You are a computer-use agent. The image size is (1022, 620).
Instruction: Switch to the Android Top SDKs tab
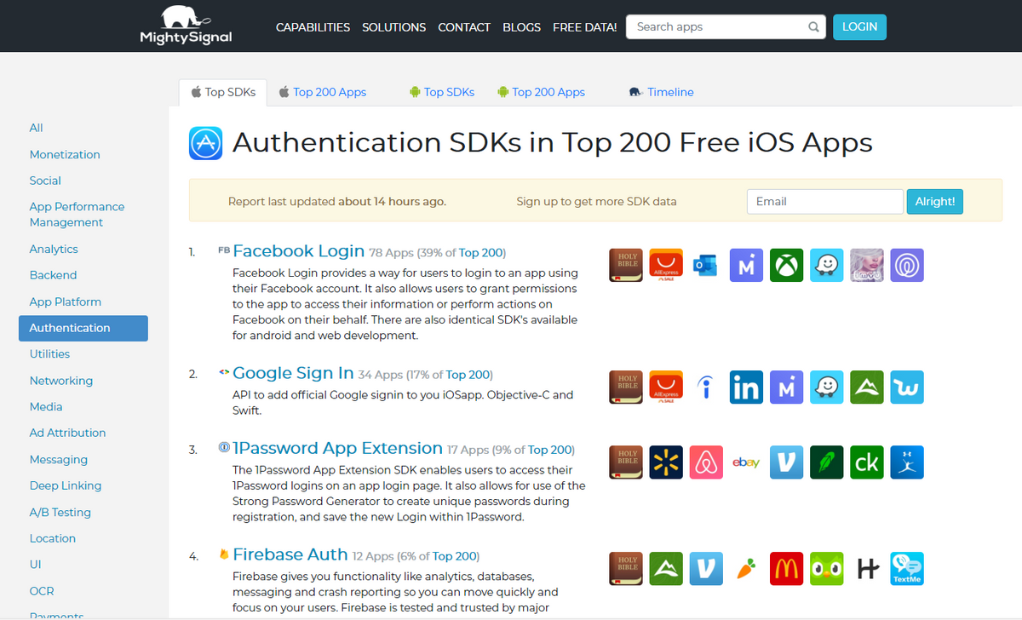point(442,92)
